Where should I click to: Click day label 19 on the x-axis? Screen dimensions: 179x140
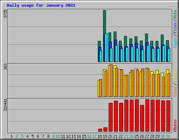(x=105, y=136)
